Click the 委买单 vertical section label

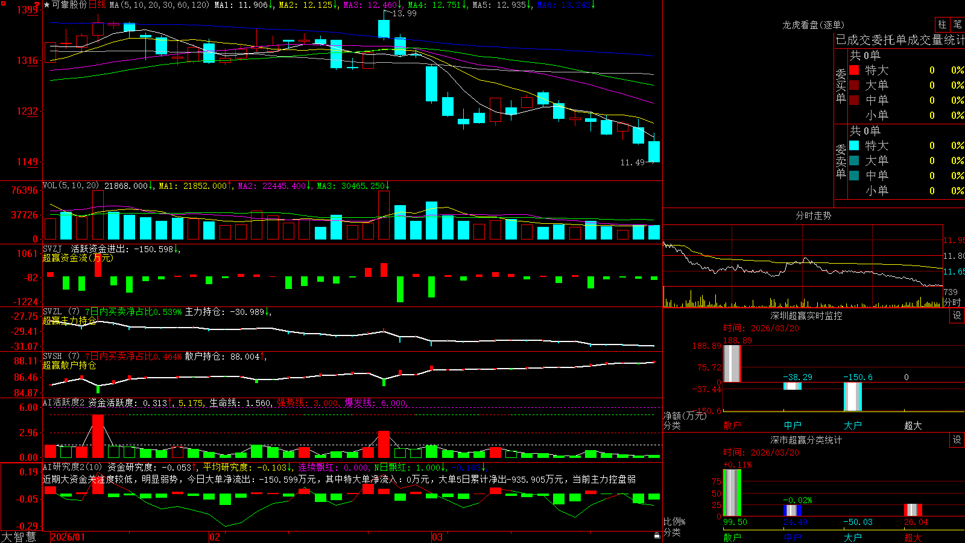[x=841, y=86]
